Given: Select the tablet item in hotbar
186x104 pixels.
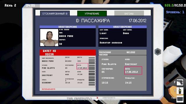Looking at the screenshot, I should (180, 99).
